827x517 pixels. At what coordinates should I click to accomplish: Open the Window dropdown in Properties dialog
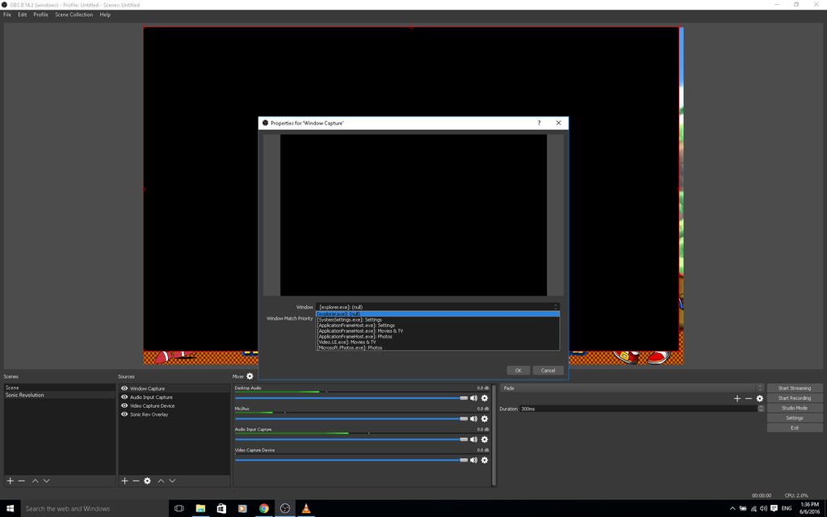tap(437, 307)
